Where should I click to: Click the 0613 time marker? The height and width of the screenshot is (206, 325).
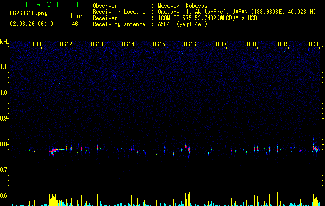point(97,44)
